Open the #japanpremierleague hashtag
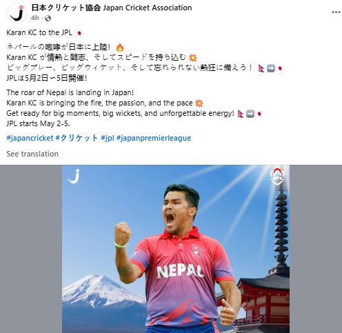Screen dimensions: 342x333 154,138
